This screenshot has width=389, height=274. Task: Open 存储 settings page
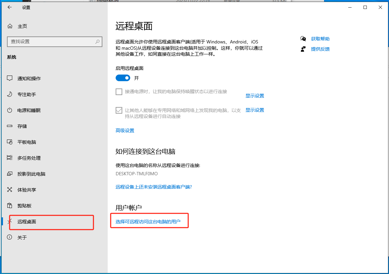click(22, 126)
